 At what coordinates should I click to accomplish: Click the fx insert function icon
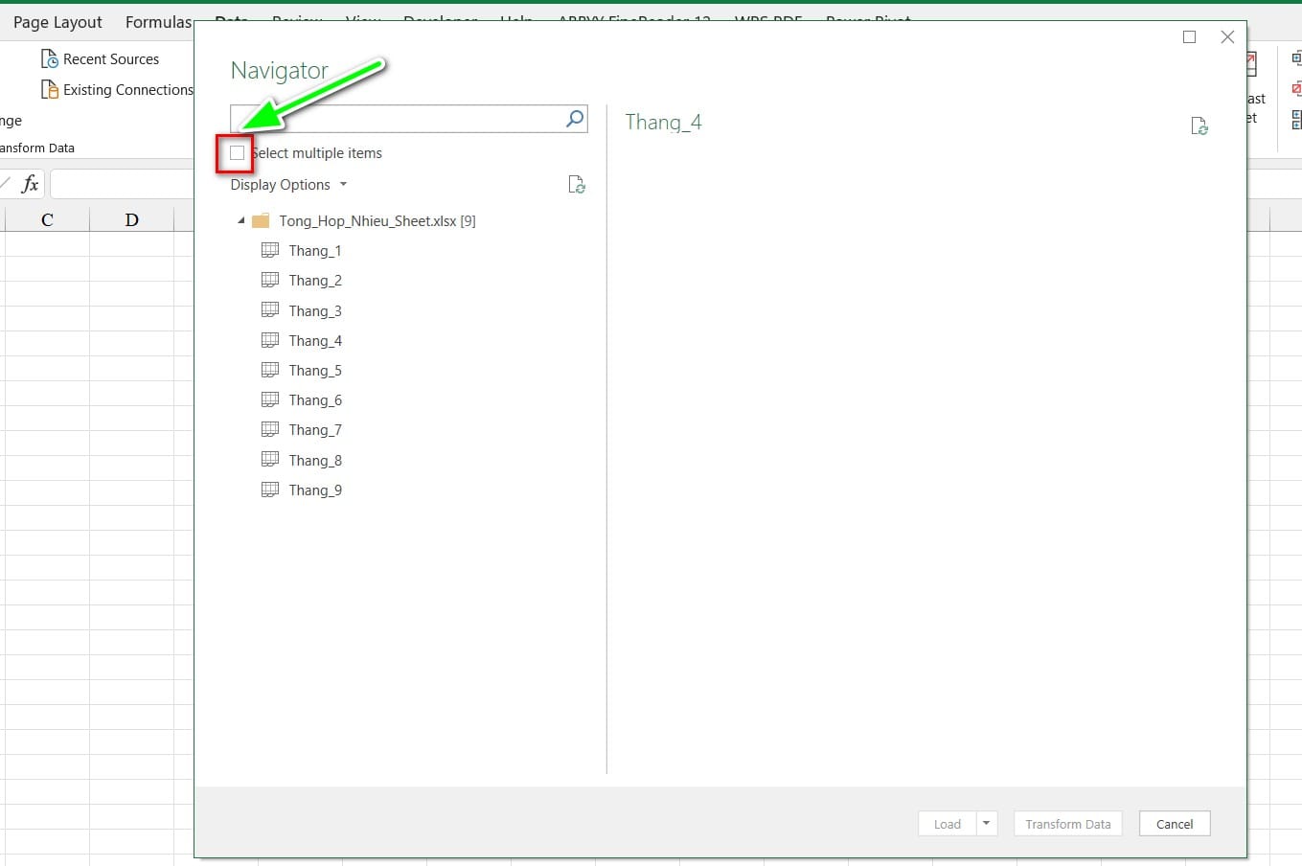[x=30, y=184]
